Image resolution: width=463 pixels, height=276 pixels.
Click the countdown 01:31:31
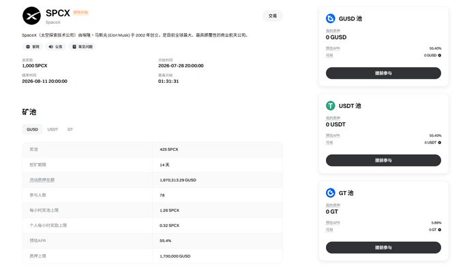(x=168, y=81)
